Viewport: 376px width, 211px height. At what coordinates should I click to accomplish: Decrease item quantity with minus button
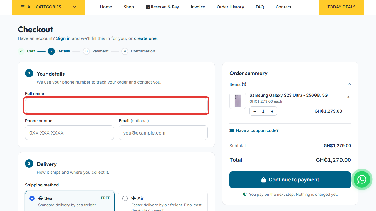(254, 111)
